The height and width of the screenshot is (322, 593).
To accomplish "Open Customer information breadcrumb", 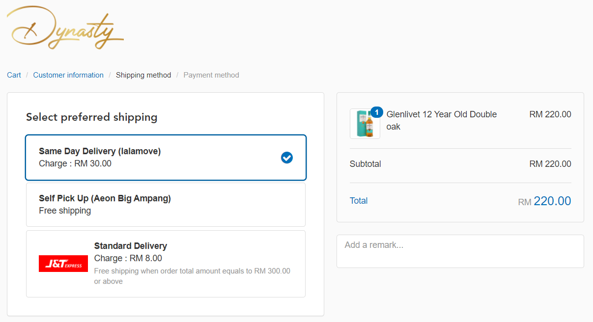I will 68,75.
